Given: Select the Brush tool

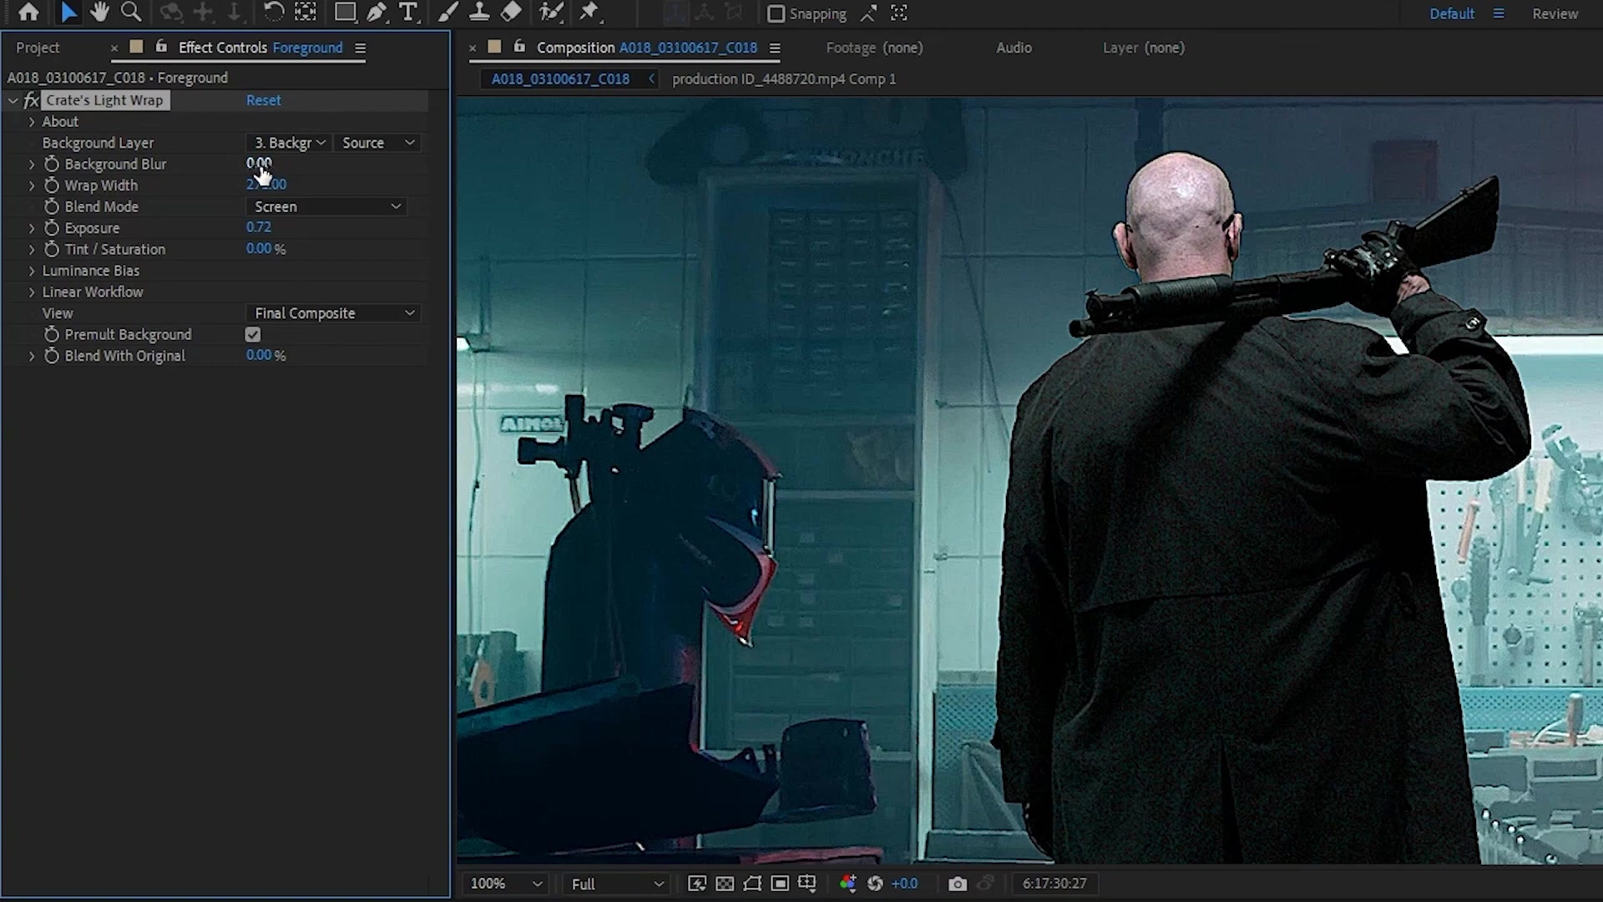Looking at the screenshot, I should tap(448, 12).
